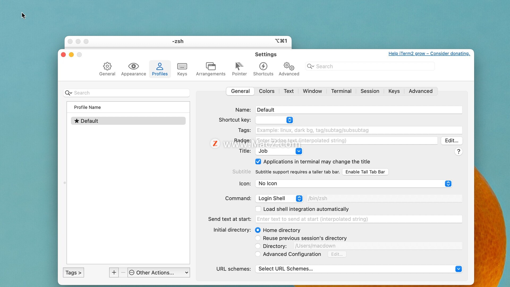Click the Title help question mark
The height and width of the screenshot is (287, 510).
point(458,151)
